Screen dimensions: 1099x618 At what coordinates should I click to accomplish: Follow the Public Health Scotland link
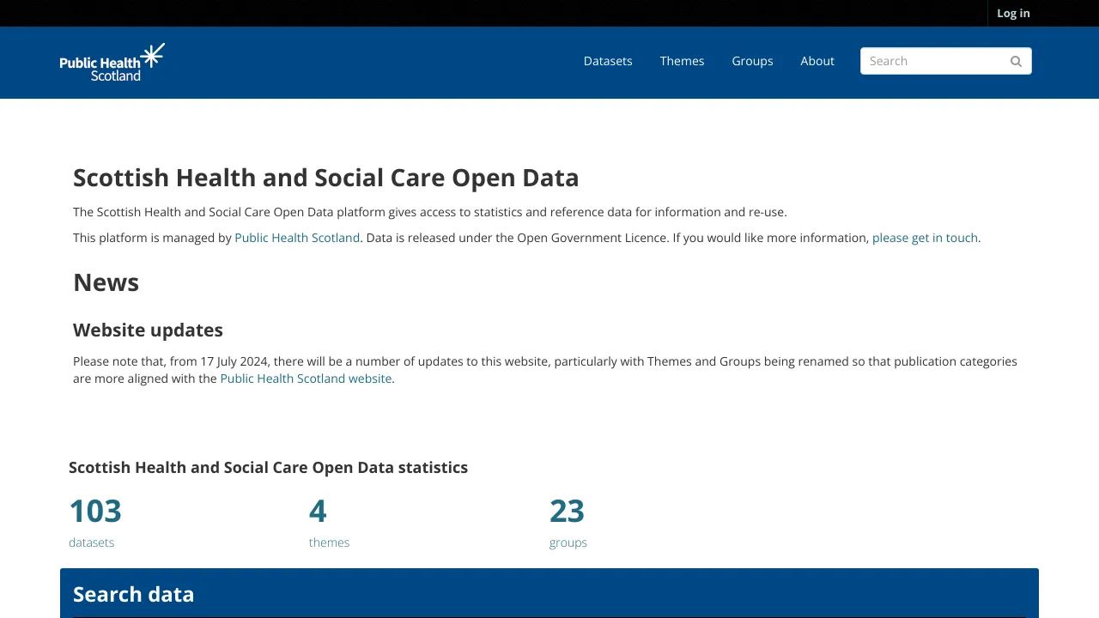(297, 238)
